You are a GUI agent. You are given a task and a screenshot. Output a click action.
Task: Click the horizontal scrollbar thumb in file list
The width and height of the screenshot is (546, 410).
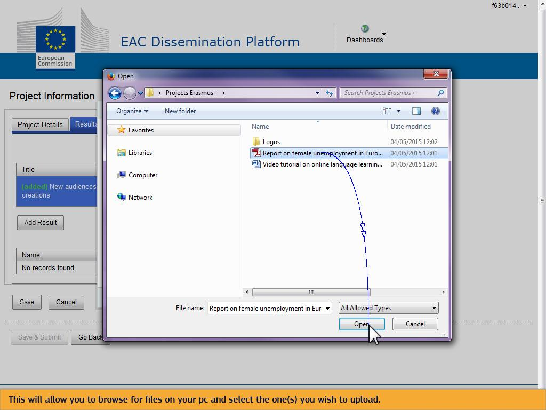(311, 292)
